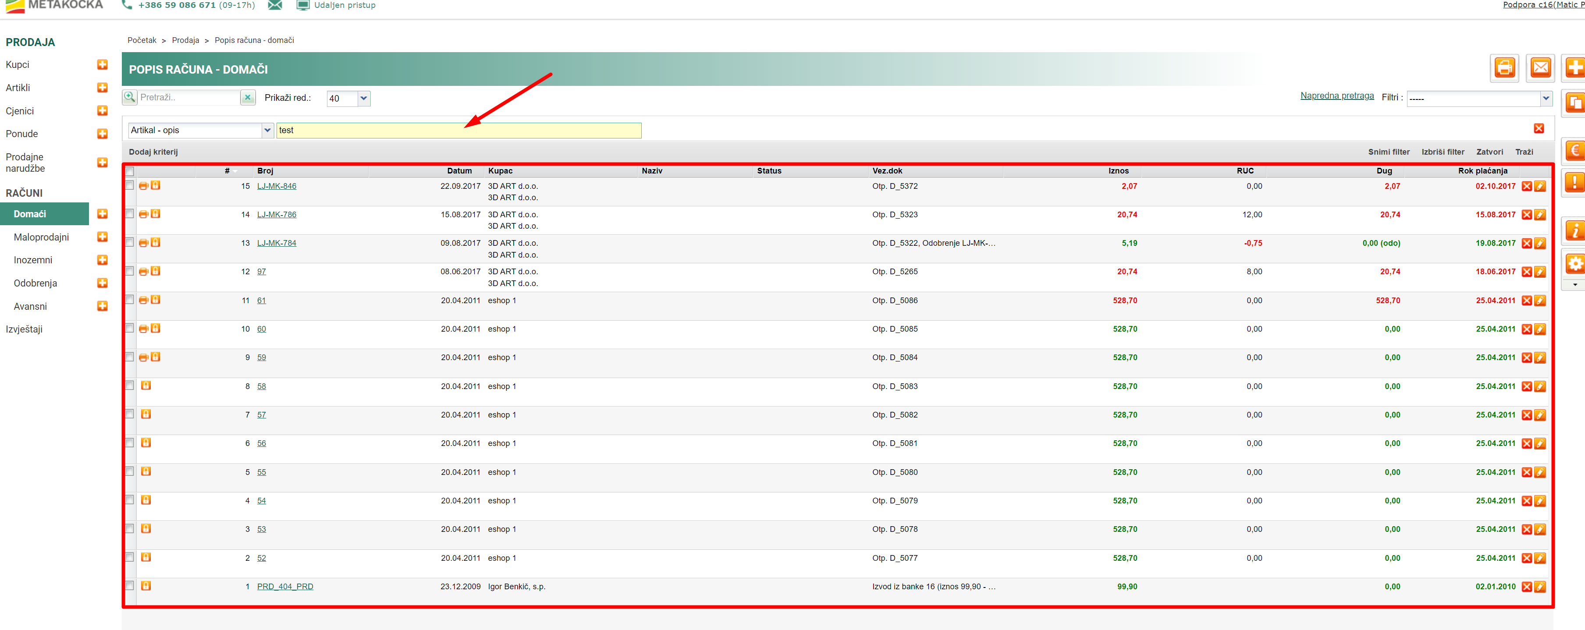Check the box for PRD_404_PRD row
1585x630 pixels.
pyautogui.click(x=129, y=585)
